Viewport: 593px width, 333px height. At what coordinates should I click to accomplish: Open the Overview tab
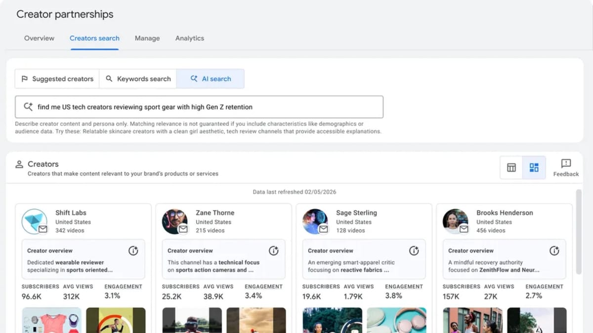point(39,38)
